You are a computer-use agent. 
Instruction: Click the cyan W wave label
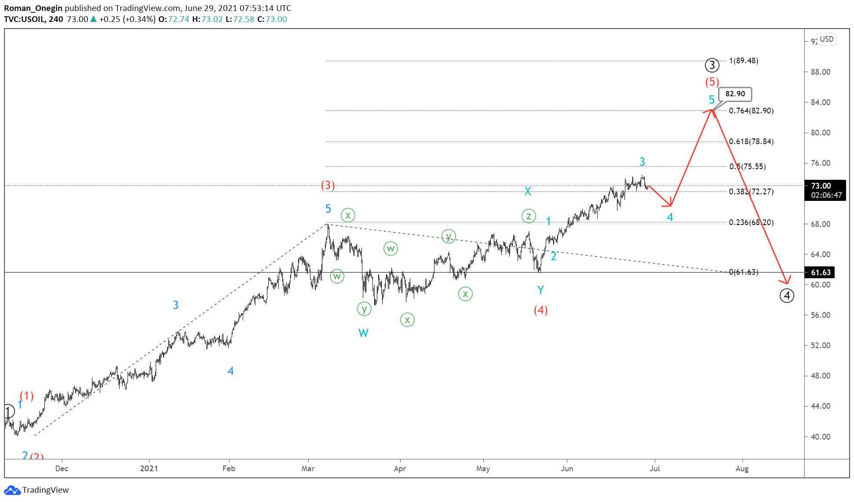(363, 333)
